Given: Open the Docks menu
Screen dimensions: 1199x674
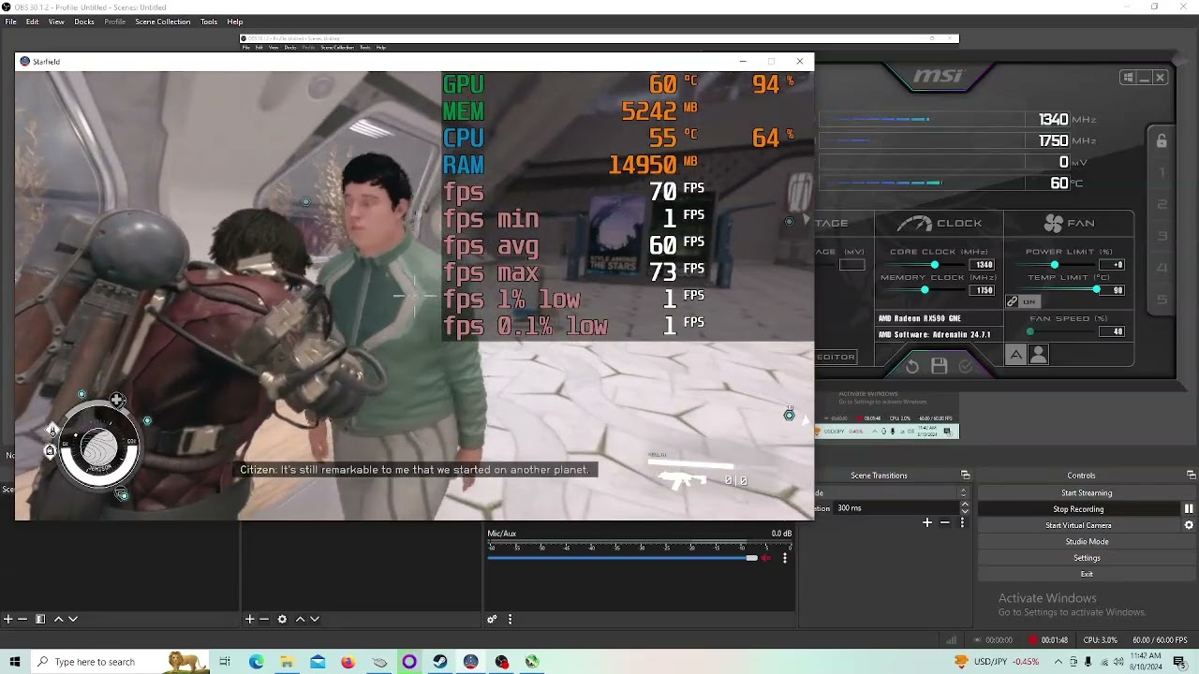Looking at the screenshot, I should pos(84,22).
